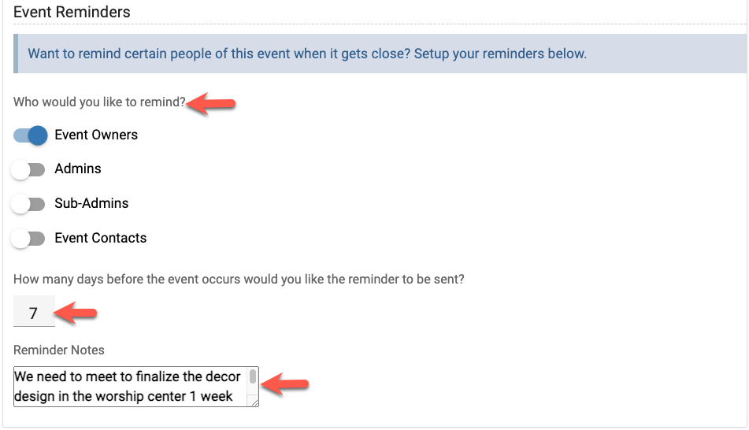Click the "Sub-Admins" text label
Screen dimensions: 749x430
91,203
